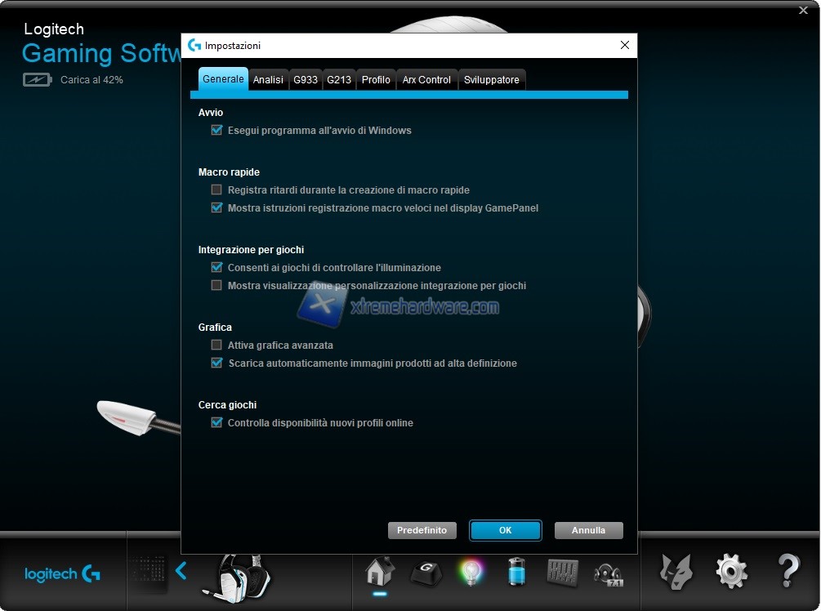Switch to the Analisi tab
Image resolution: width=821 pixels, height=611 pixels.
(268, 80)
